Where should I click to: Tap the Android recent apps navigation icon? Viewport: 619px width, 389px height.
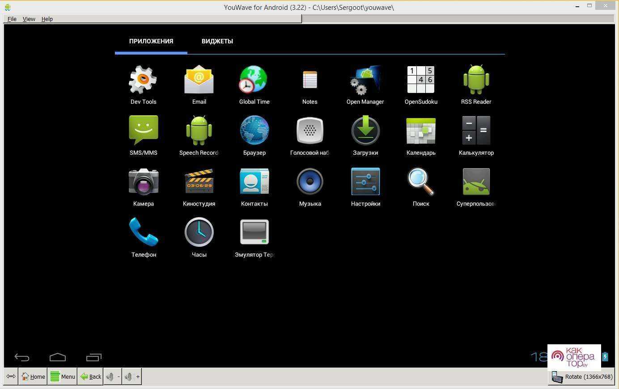point(94,357)
